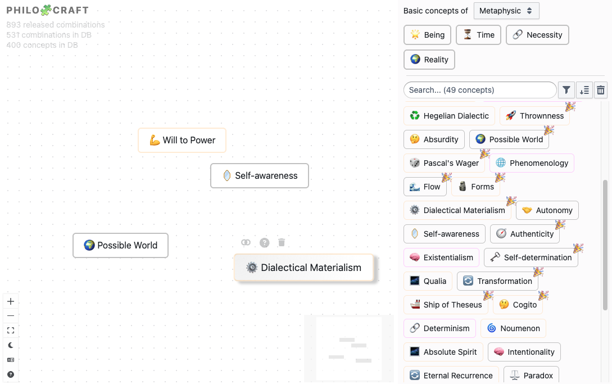Select the Possible World node on the canvas
This screenshot has height=384, width=612.
121,245
